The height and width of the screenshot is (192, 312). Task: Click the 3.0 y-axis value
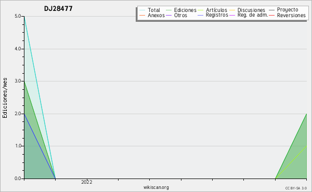pos(18,81)
